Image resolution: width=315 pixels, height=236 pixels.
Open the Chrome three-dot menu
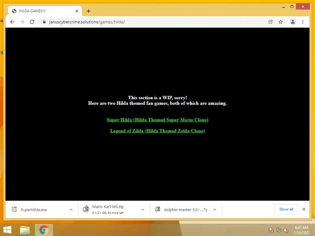click(303, 22)
